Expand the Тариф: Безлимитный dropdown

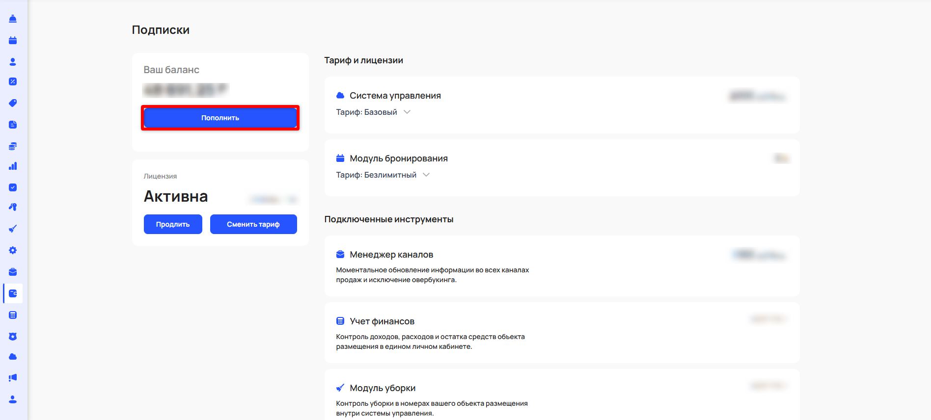tap(426, 175)
